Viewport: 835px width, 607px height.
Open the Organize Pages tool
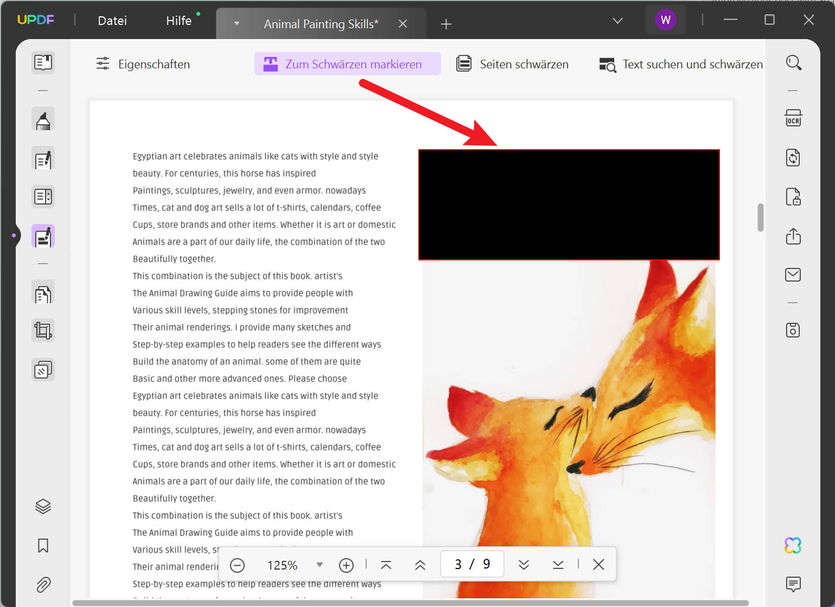tap(43, 293)
